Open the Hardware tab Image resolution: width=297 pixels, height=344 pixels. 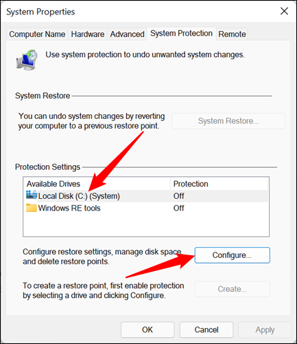(88, 34)
